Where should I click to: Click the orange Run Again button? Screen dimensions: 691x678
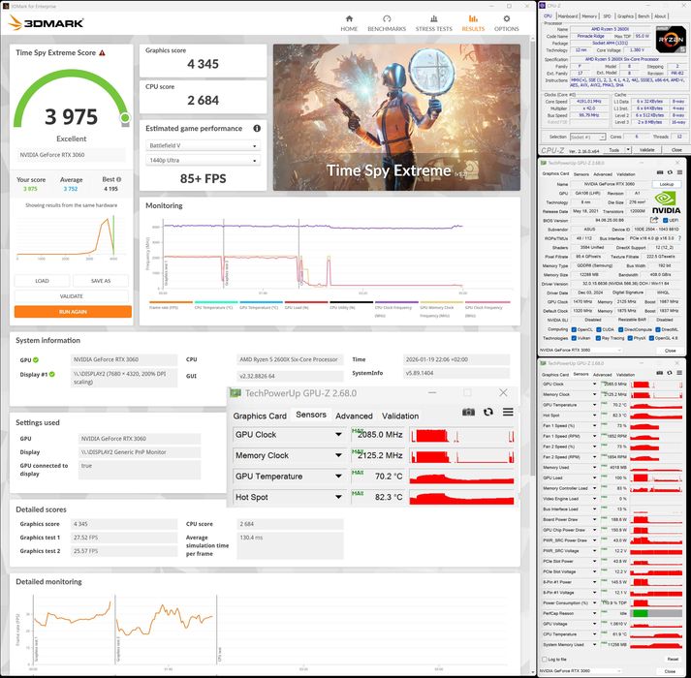tap(73, 312)
